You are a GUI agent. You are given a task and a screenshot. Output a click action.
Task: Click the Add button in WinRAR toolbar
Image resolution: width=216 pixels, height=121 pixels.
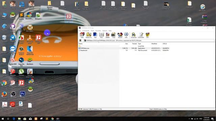[82, 35]
